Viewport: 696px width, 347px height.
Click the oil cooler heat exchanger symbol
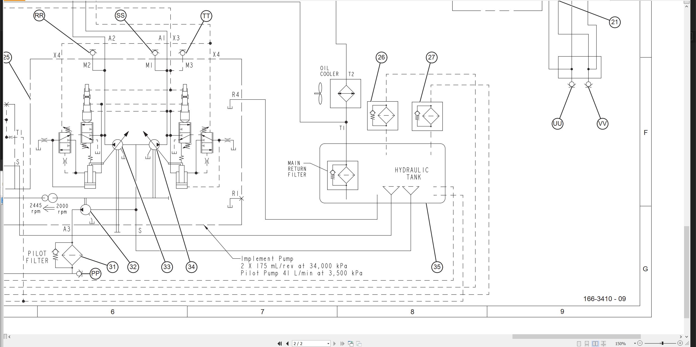tap(346, 94)
